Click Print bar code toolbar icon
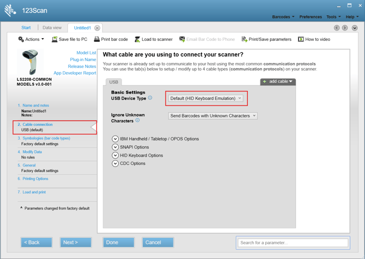The image size is (365, 259). click(97, 39)
